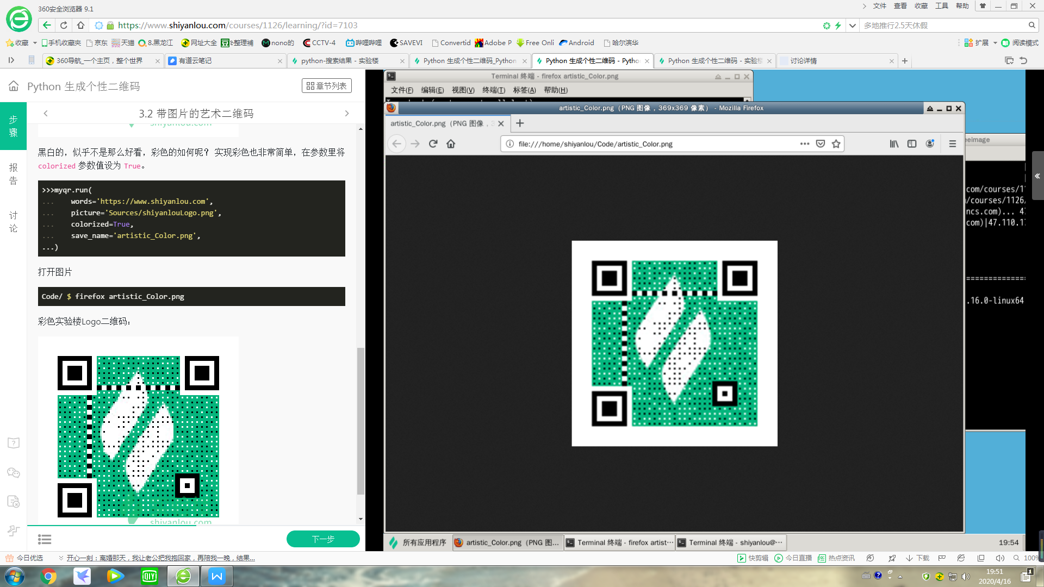Click Firefox reload page icon
The width and height of the screenshot is (1044, 587).
click(433, 144)
